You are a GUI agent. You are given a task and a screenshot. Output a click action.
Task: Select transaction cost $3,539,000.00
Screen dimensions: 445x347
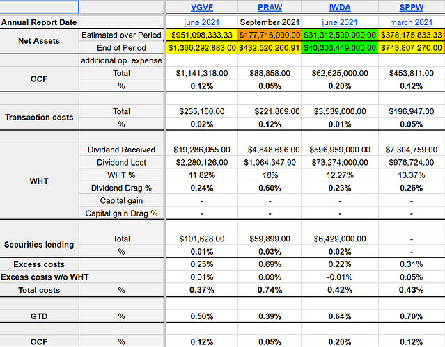(x=340, y=111)
